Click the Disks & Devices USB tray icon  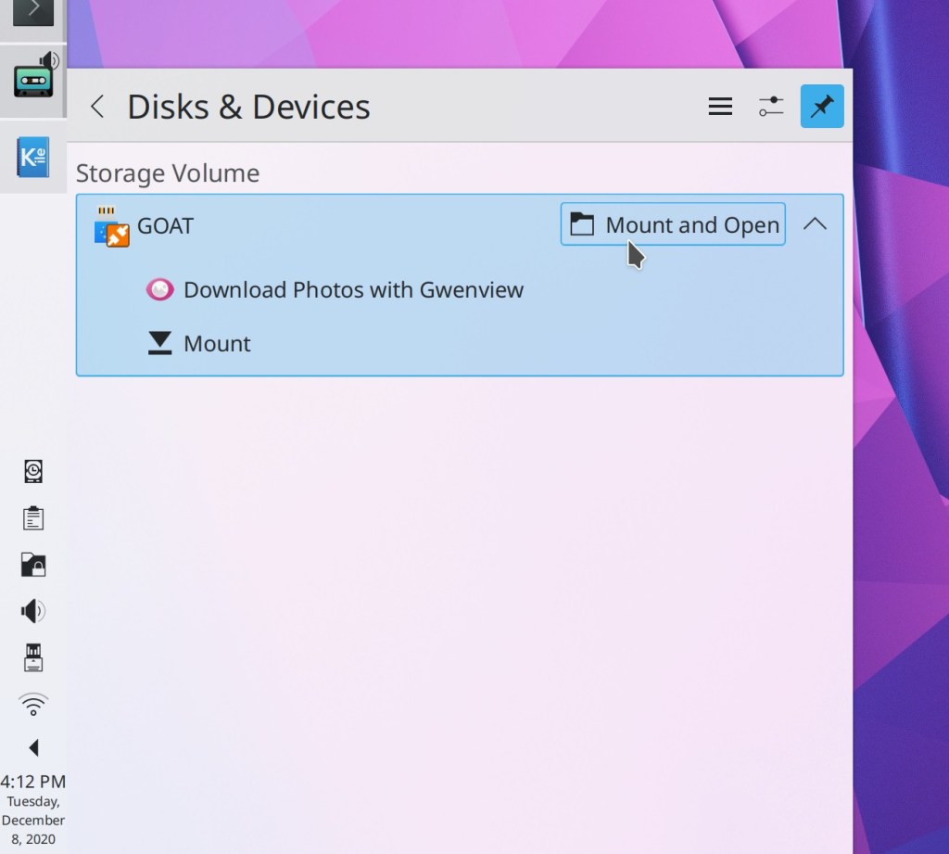coord(33,657)
